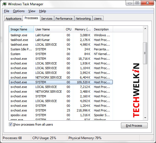Select svchost.exe using 1,204 K
156x143 pixels.
[61, 106]
